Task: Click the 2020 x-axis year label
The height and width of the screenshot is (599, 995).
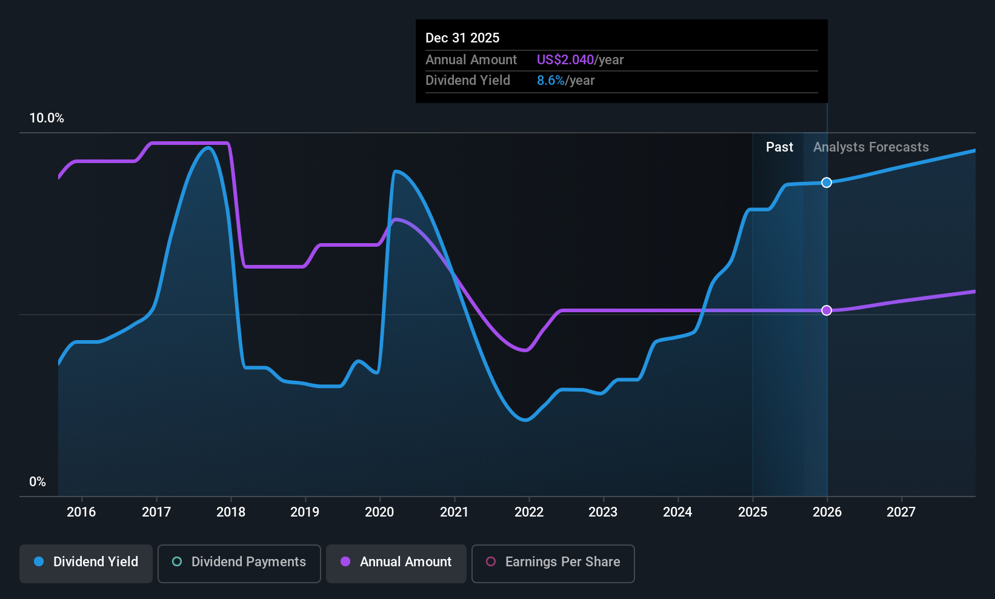Action: (379, 512)
